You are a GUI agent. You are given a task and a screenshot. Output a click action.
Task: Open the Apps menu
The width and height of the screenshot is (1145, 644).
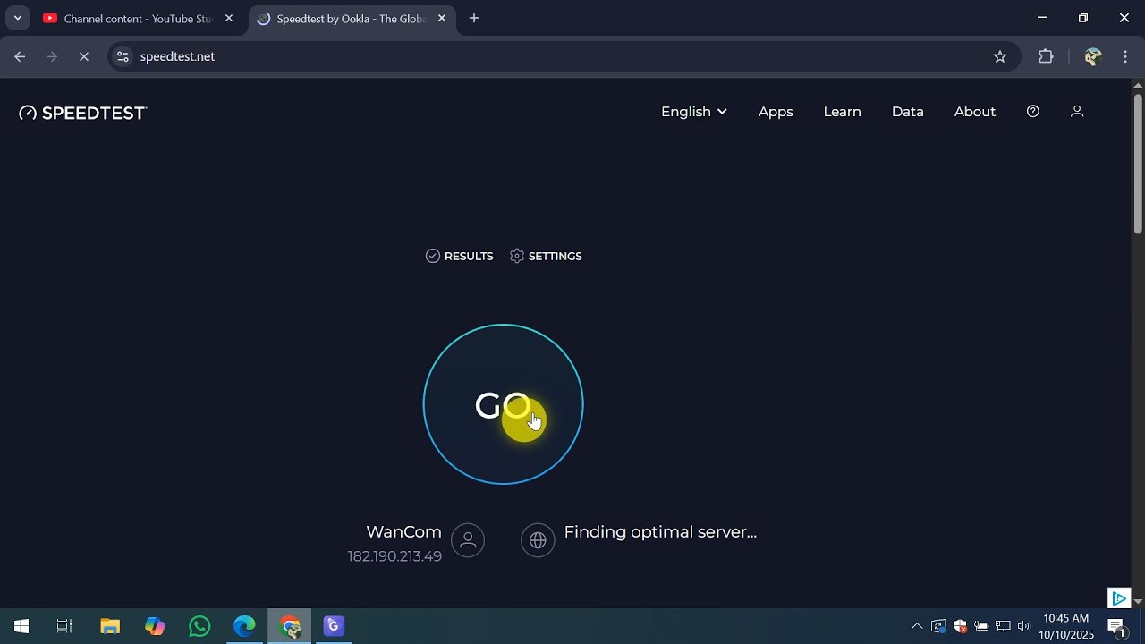point(776,112)
